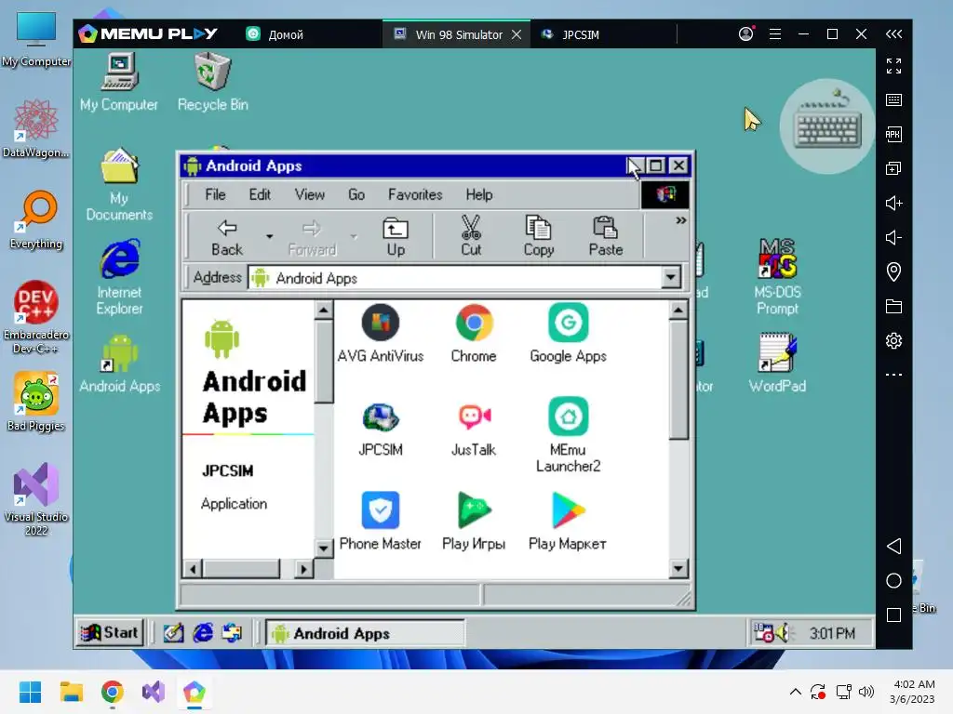This screenshot has width=953, height=714.
Task: Click the volume speaker in Win98 tray
Action: tap(784, 633)
